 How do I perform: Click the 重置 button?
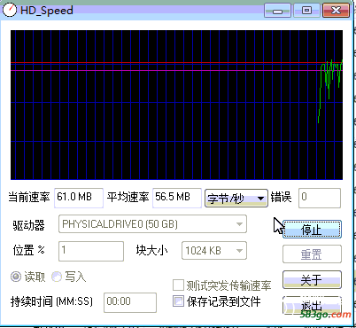(x=312, y=254)
